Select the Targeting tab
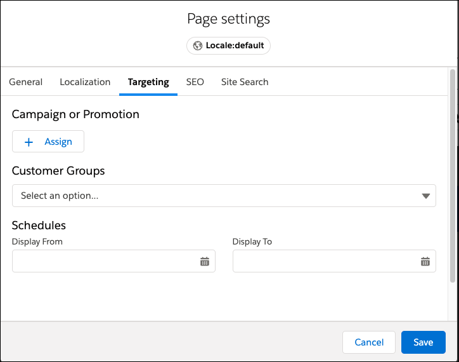The height and width of the screenshot is (362, 459). pos(148,82)
